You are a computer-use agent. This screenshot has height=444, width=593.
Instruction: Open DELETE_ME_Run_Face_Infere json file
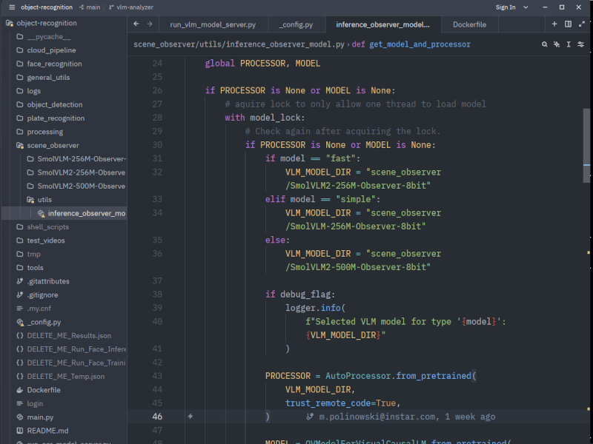pyautogui.click(x=64, y=349)
